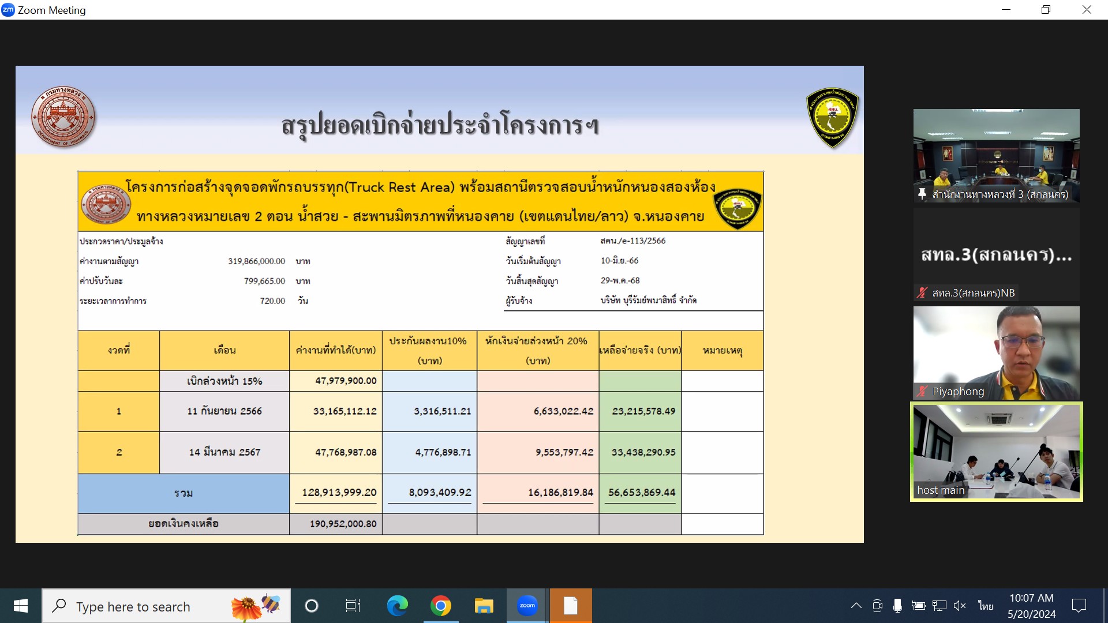This screenshot has height=623, width=1108.
Task: Open the Windows Start menu
Action: (x=21, y=606)
